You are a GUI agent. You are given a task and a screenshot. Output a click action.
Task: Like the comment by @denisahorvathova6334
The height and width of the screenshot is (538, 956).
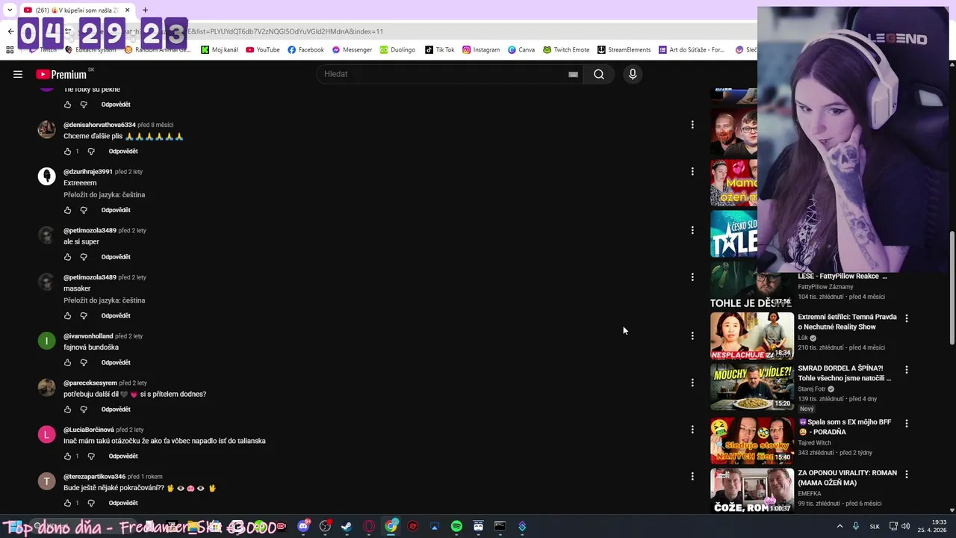[67, 151]
